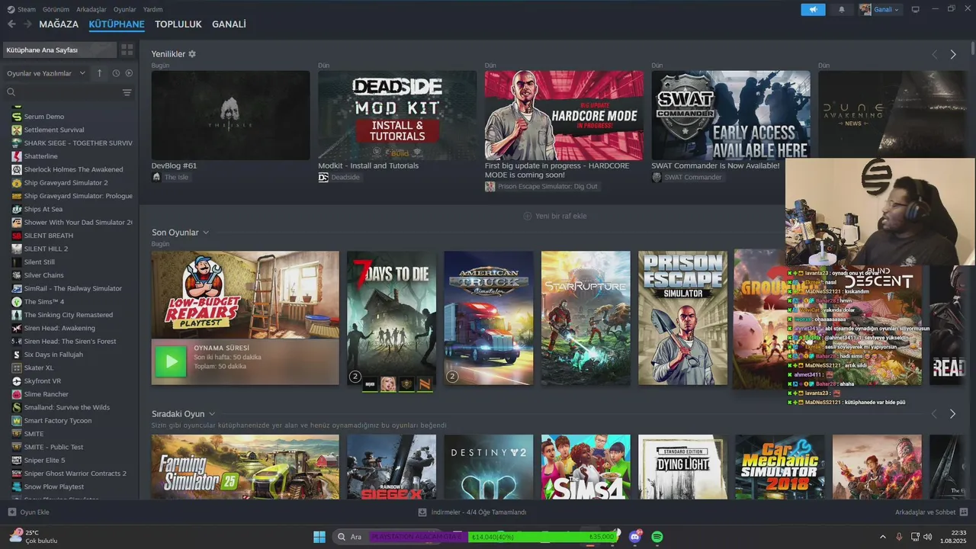The height and width of the screenshot is (549, 976).
Task: Open advanced filter options icon in search row
Action: pyautogui.click(x=127, y=92)
